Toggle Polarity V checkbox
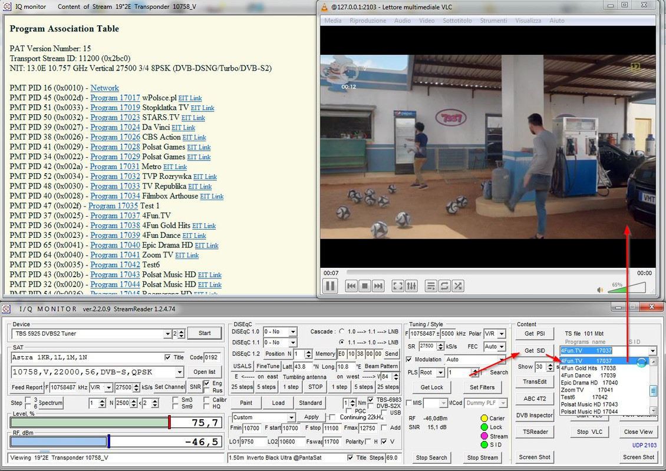The width and height of the screenshot is (666, 471). pyautogui.click(x=384, y=442)
